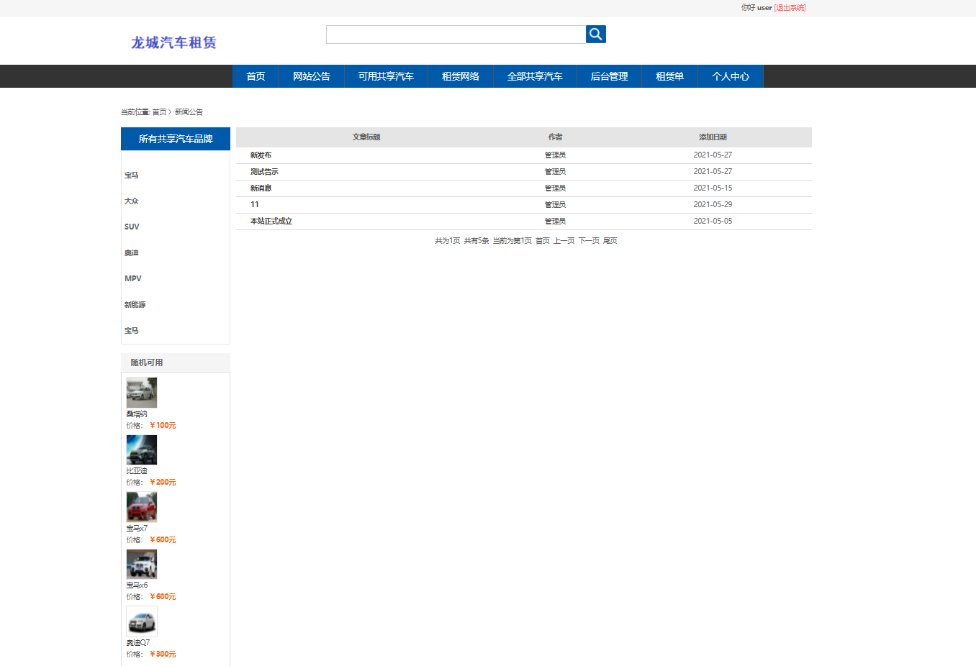Screen dimensions: 976x666
Task: Select the SUV brand category
Action: (x=132, y=227)
